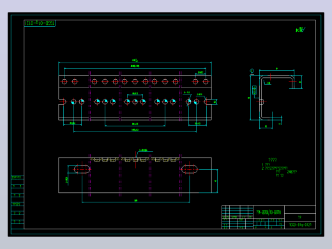Click the TGSD-01g-0121 number in title block
The height and width of the screenshot is (249, 332).
tap(300, 225)
